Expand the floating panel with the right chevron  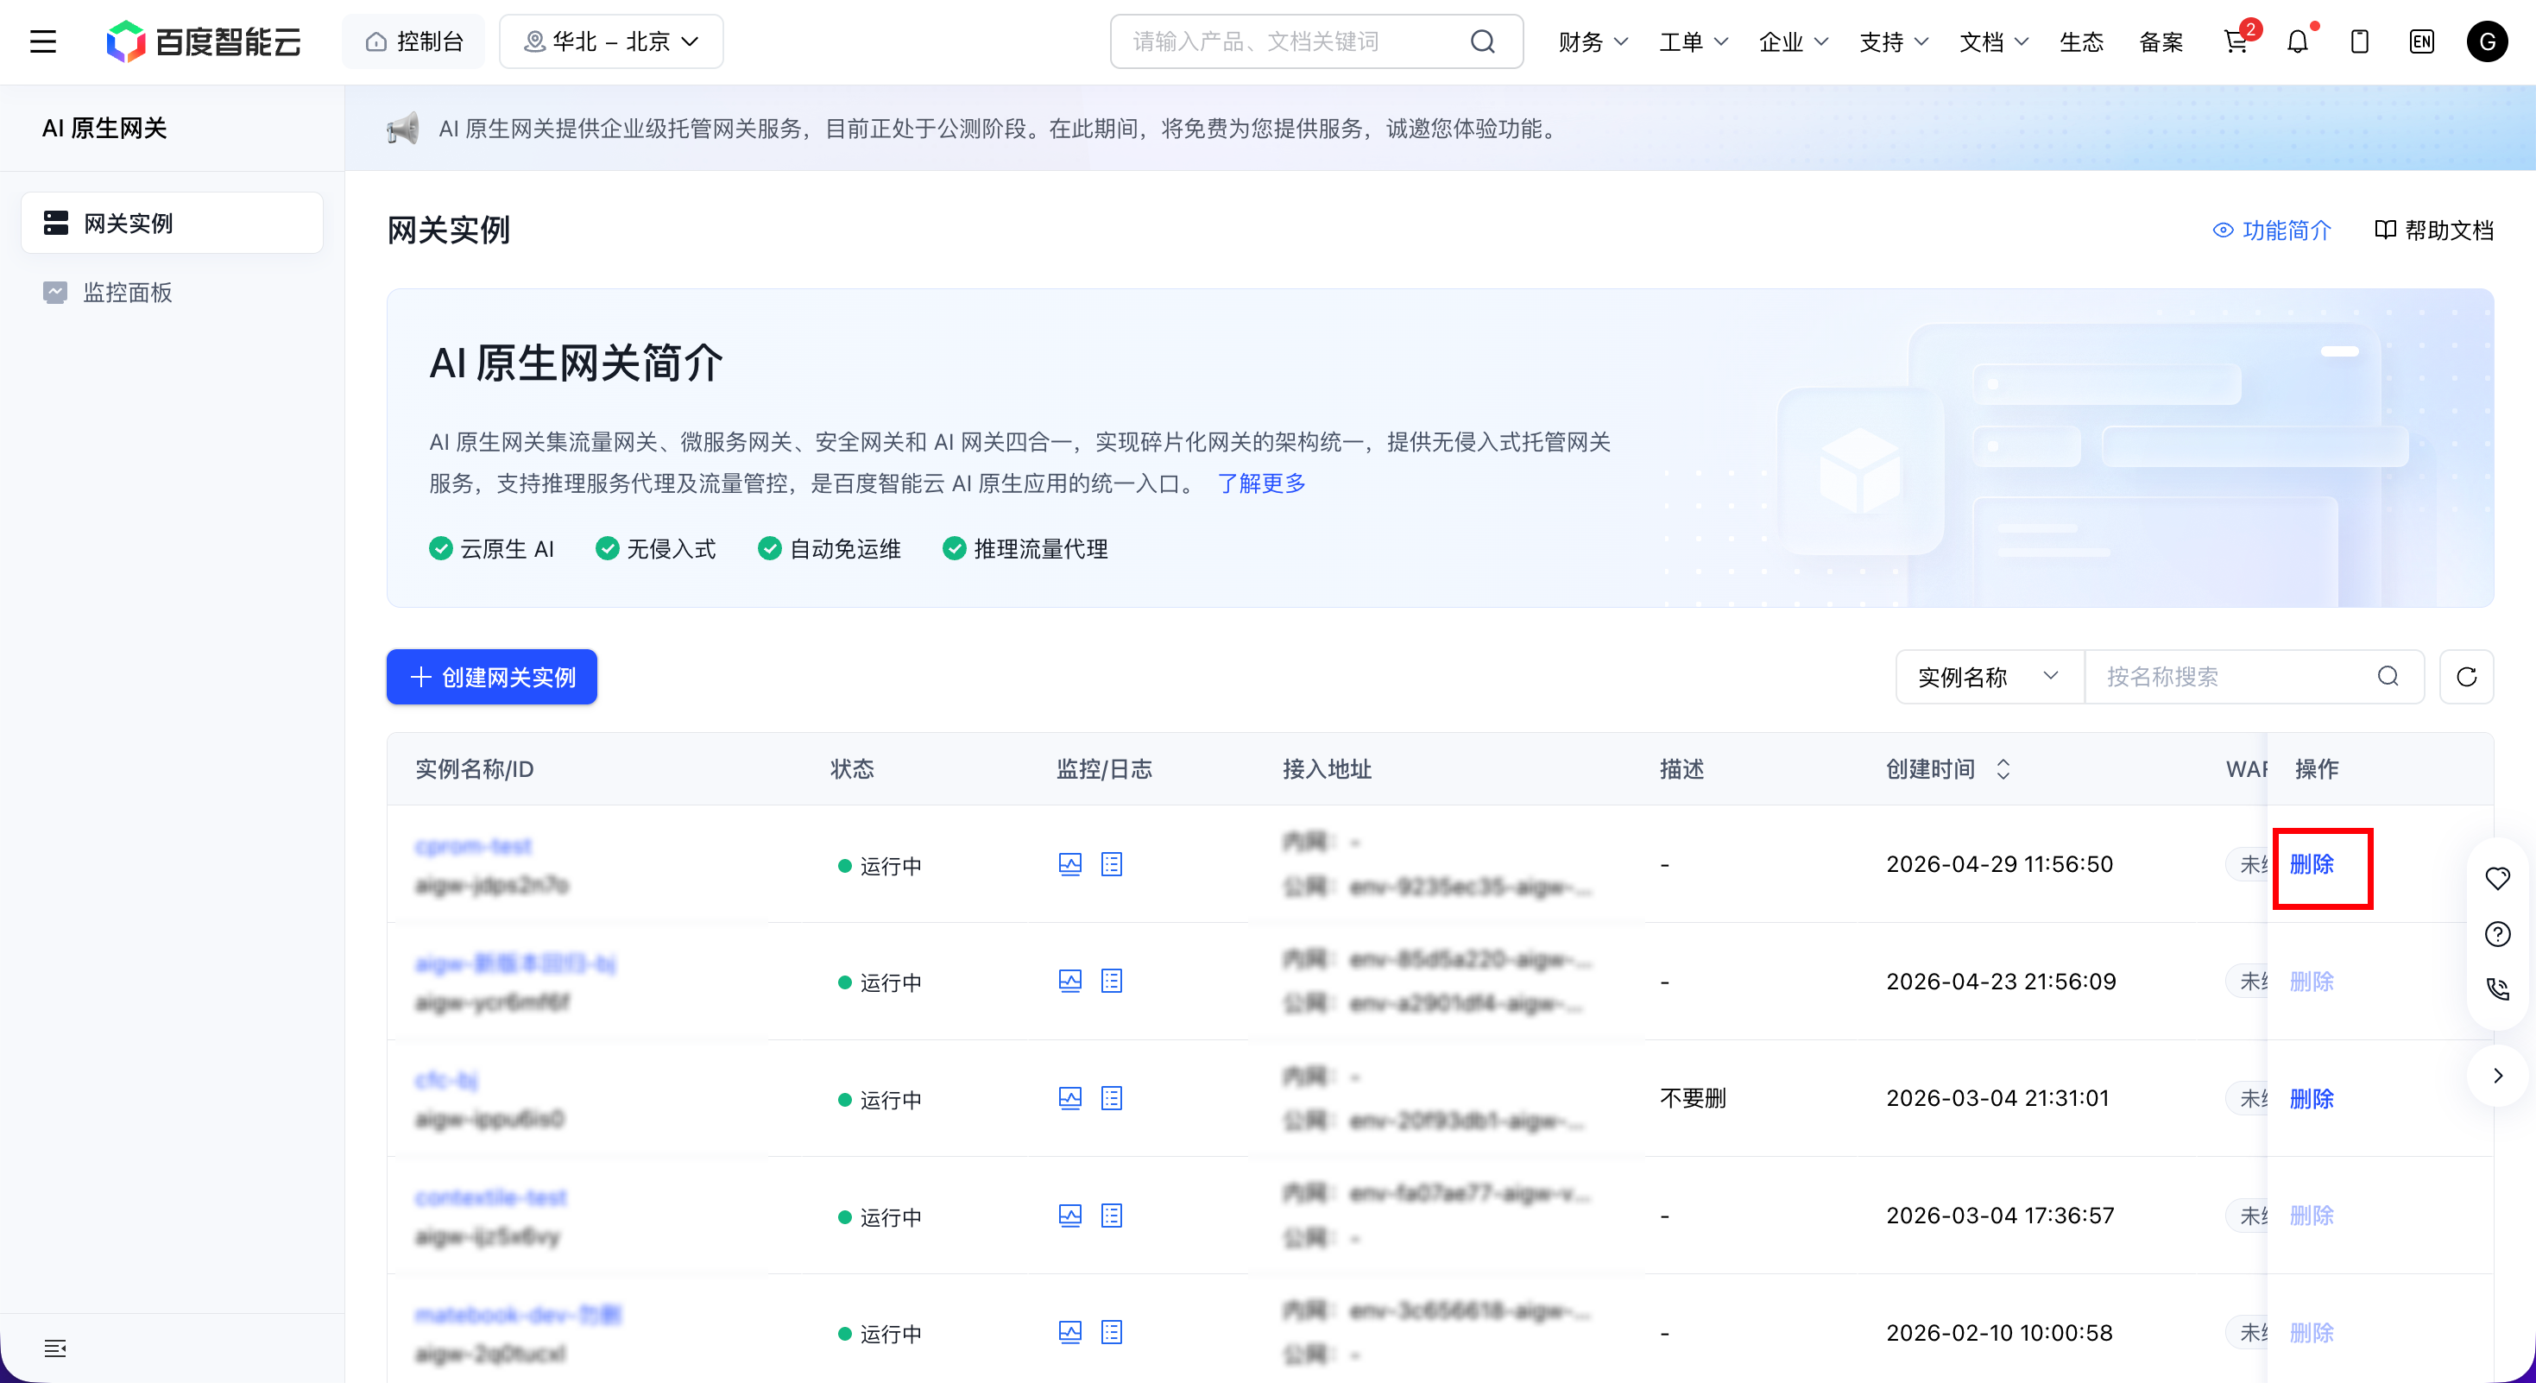tap(2498, 1075)
